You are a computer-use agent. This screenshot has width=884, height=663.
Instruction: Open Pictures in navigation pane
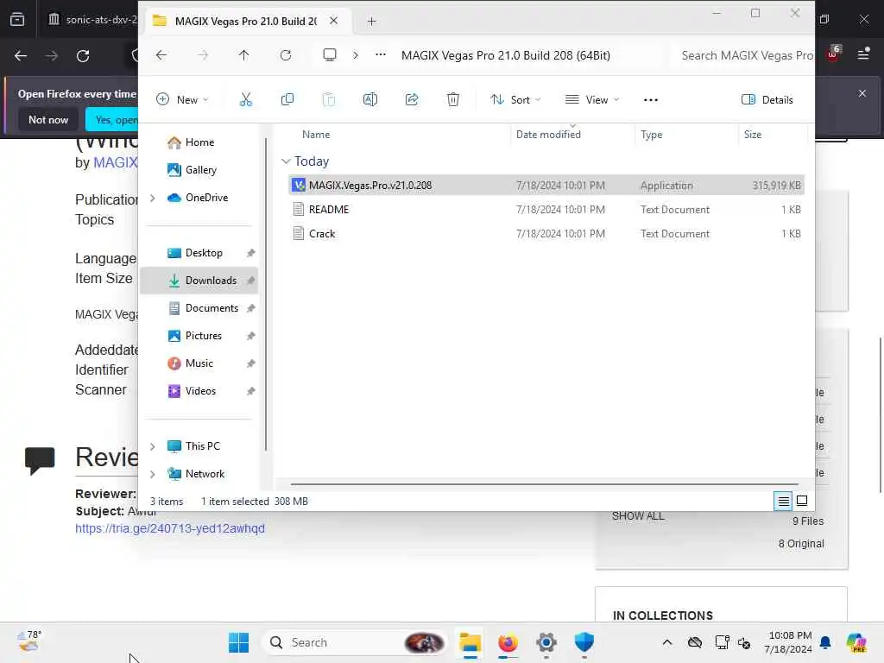coord(199,336)
